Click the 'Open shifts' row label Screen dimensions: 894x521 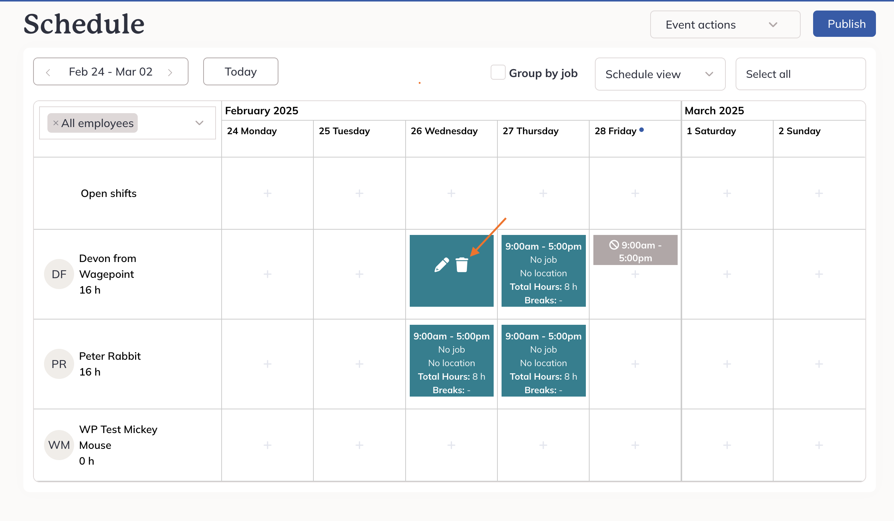[x=109, y=193]
